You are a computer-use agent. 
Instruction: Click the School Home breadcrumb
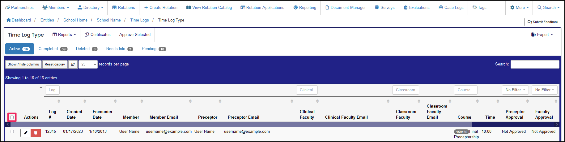pos(75,20)
